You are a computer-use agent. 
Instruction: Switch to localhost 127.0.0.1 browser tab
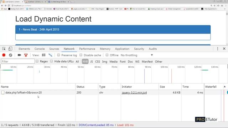click(x=36, y=2)
